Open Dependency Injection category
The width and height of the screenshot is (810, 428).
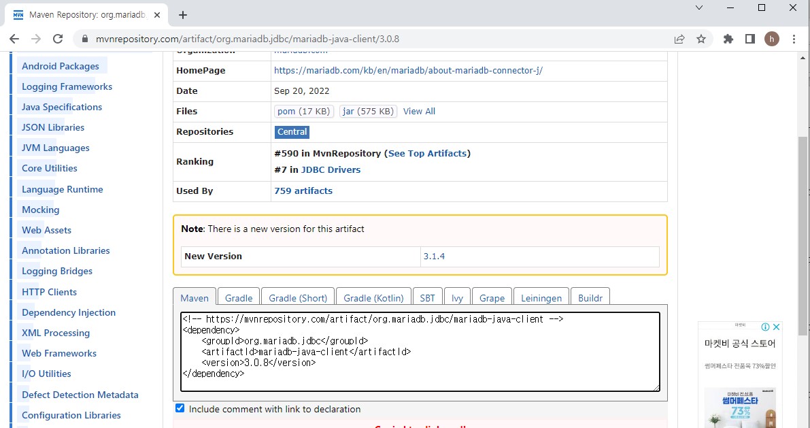click(69, 312)
